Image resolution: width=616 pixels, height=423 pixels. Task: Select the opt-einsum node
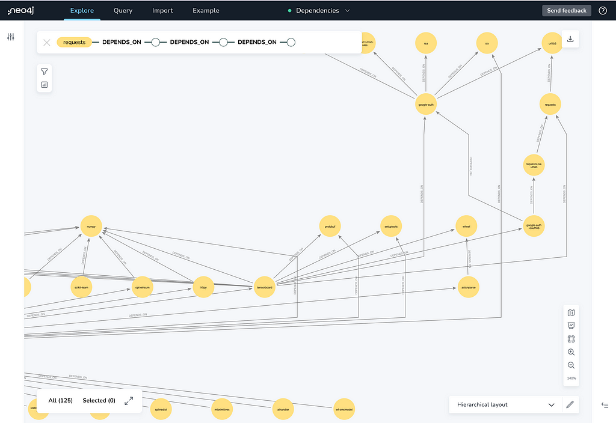point(142,287)
